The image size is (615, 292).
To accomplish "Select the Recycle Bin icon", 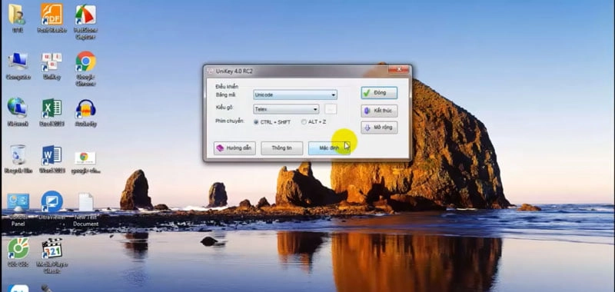I will point(18,159).
